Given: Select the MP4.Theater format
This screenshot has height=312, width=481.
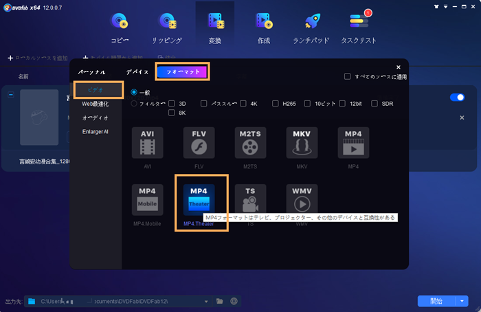Looking at the screenshot, I should (200, 202).
